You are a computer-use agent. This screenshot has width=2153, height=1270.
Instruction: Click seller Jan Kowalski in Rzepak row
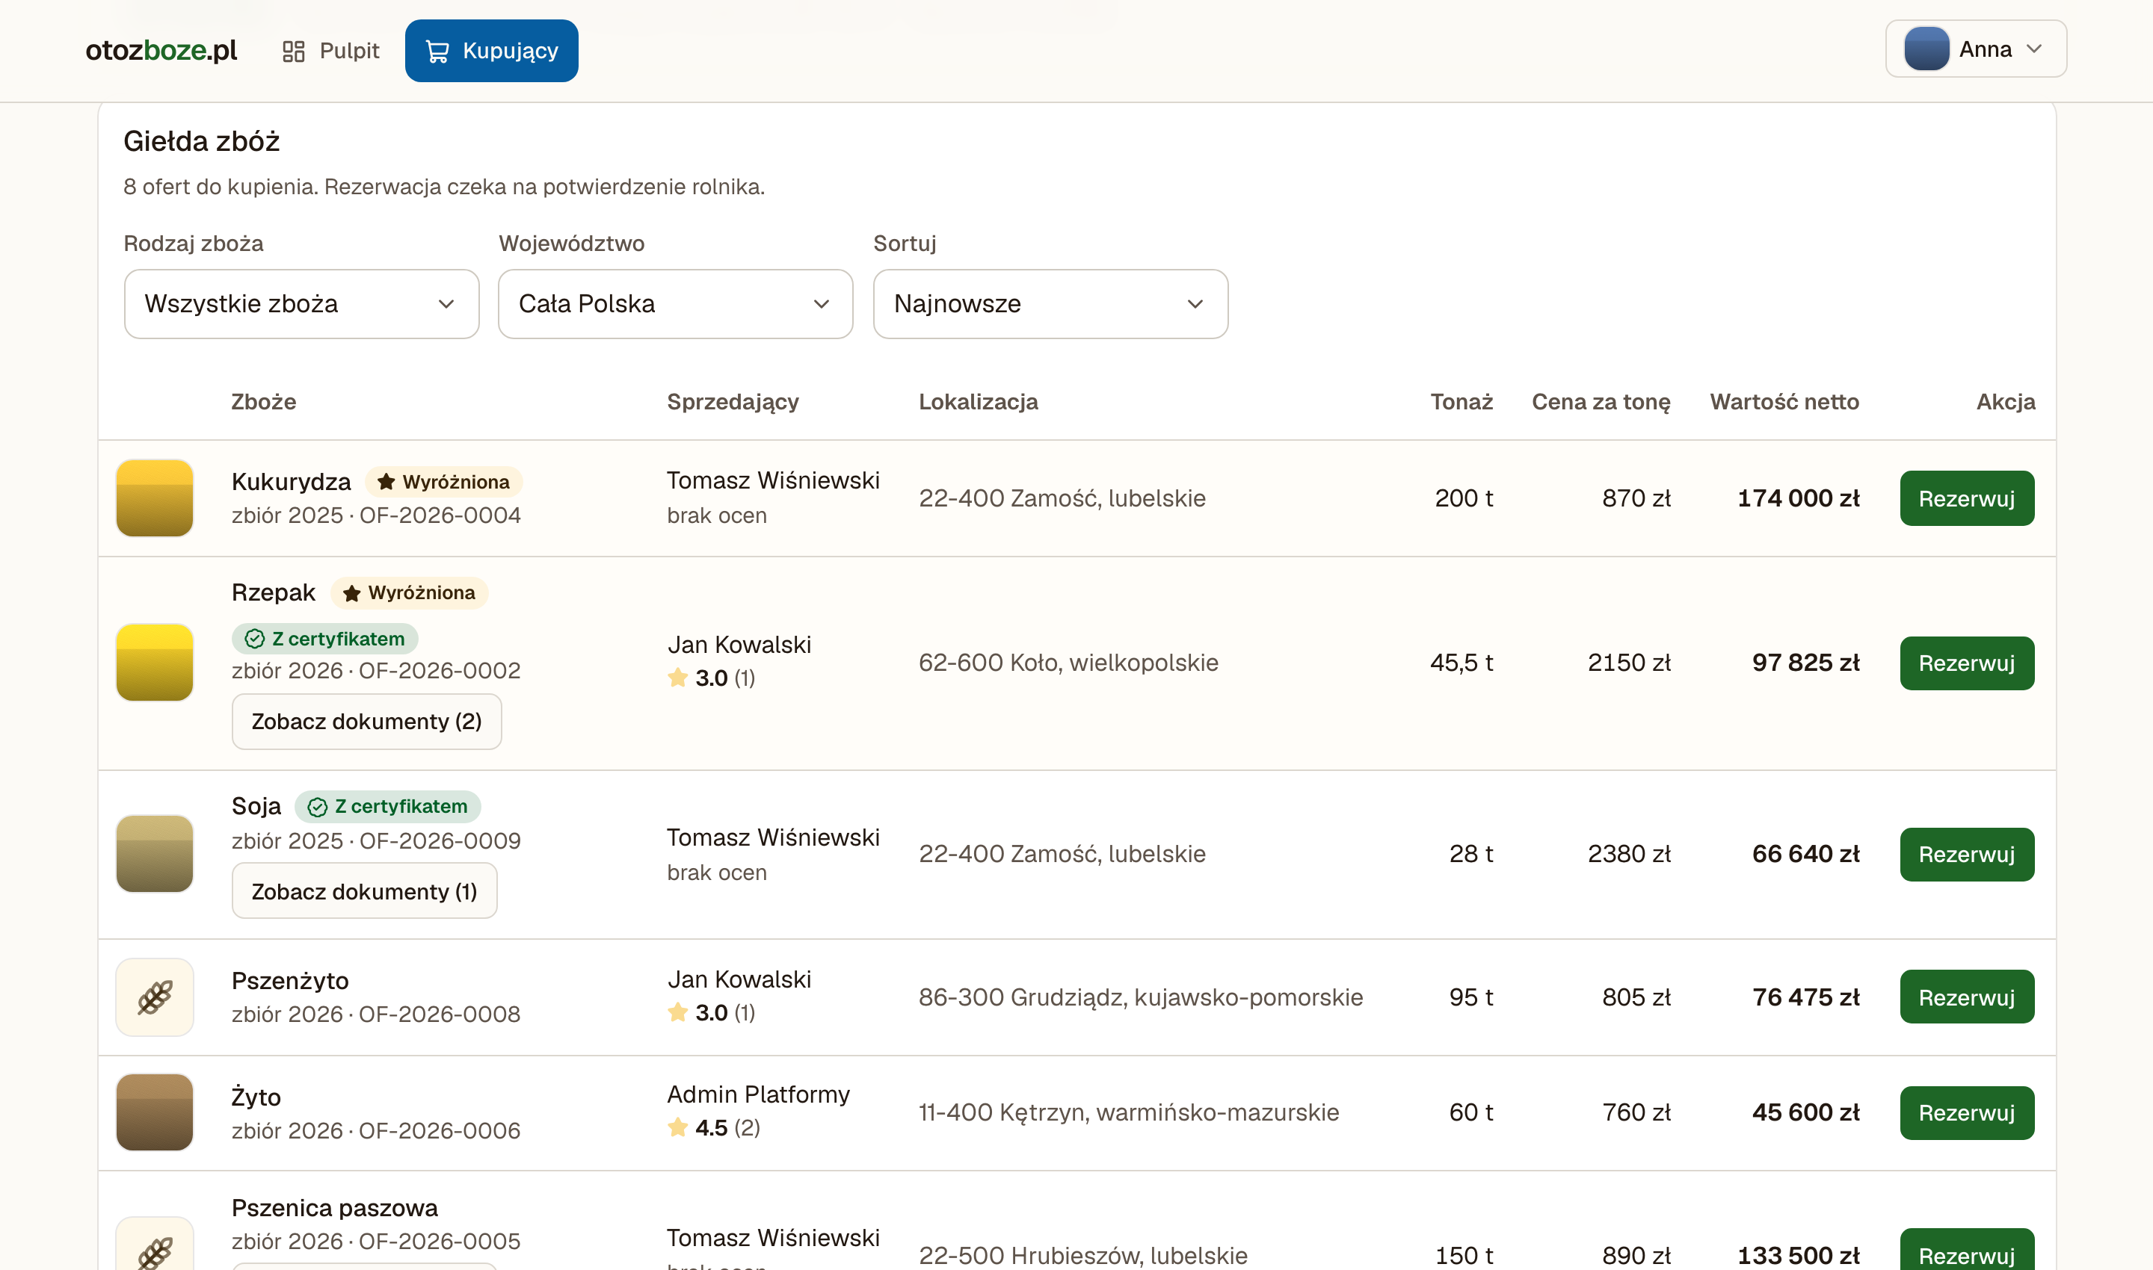click(739, 645)
